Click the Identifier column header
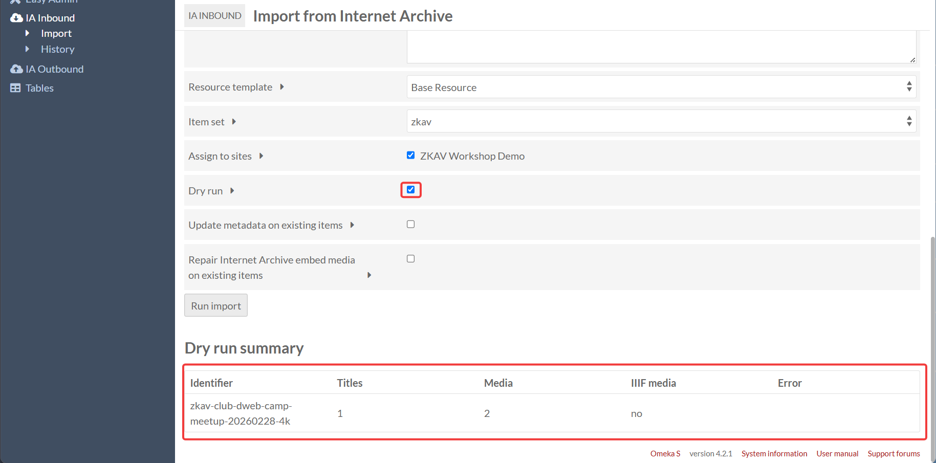This screenshot has width=936, height=463. (x=211, y=383)
